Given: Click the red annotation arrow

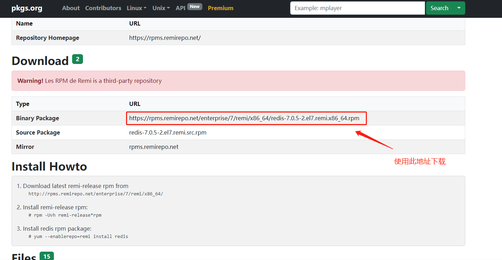Looking at the screenshot, I should [374, 140].
